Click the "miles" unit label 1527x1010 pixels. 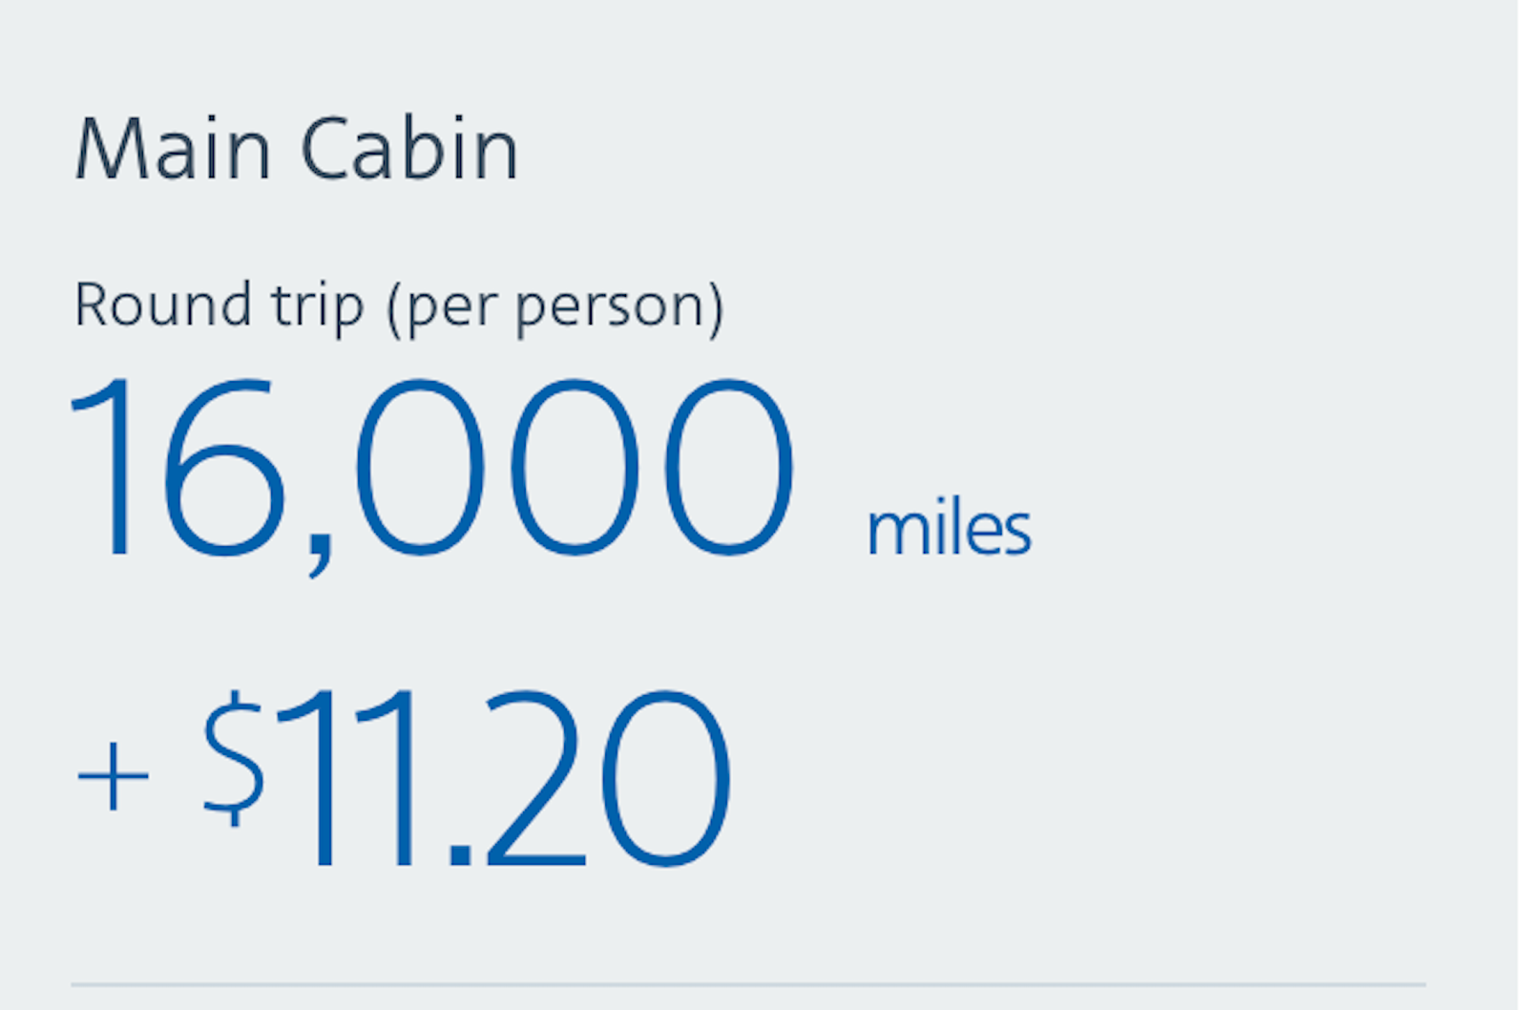(x=949, y=528)
